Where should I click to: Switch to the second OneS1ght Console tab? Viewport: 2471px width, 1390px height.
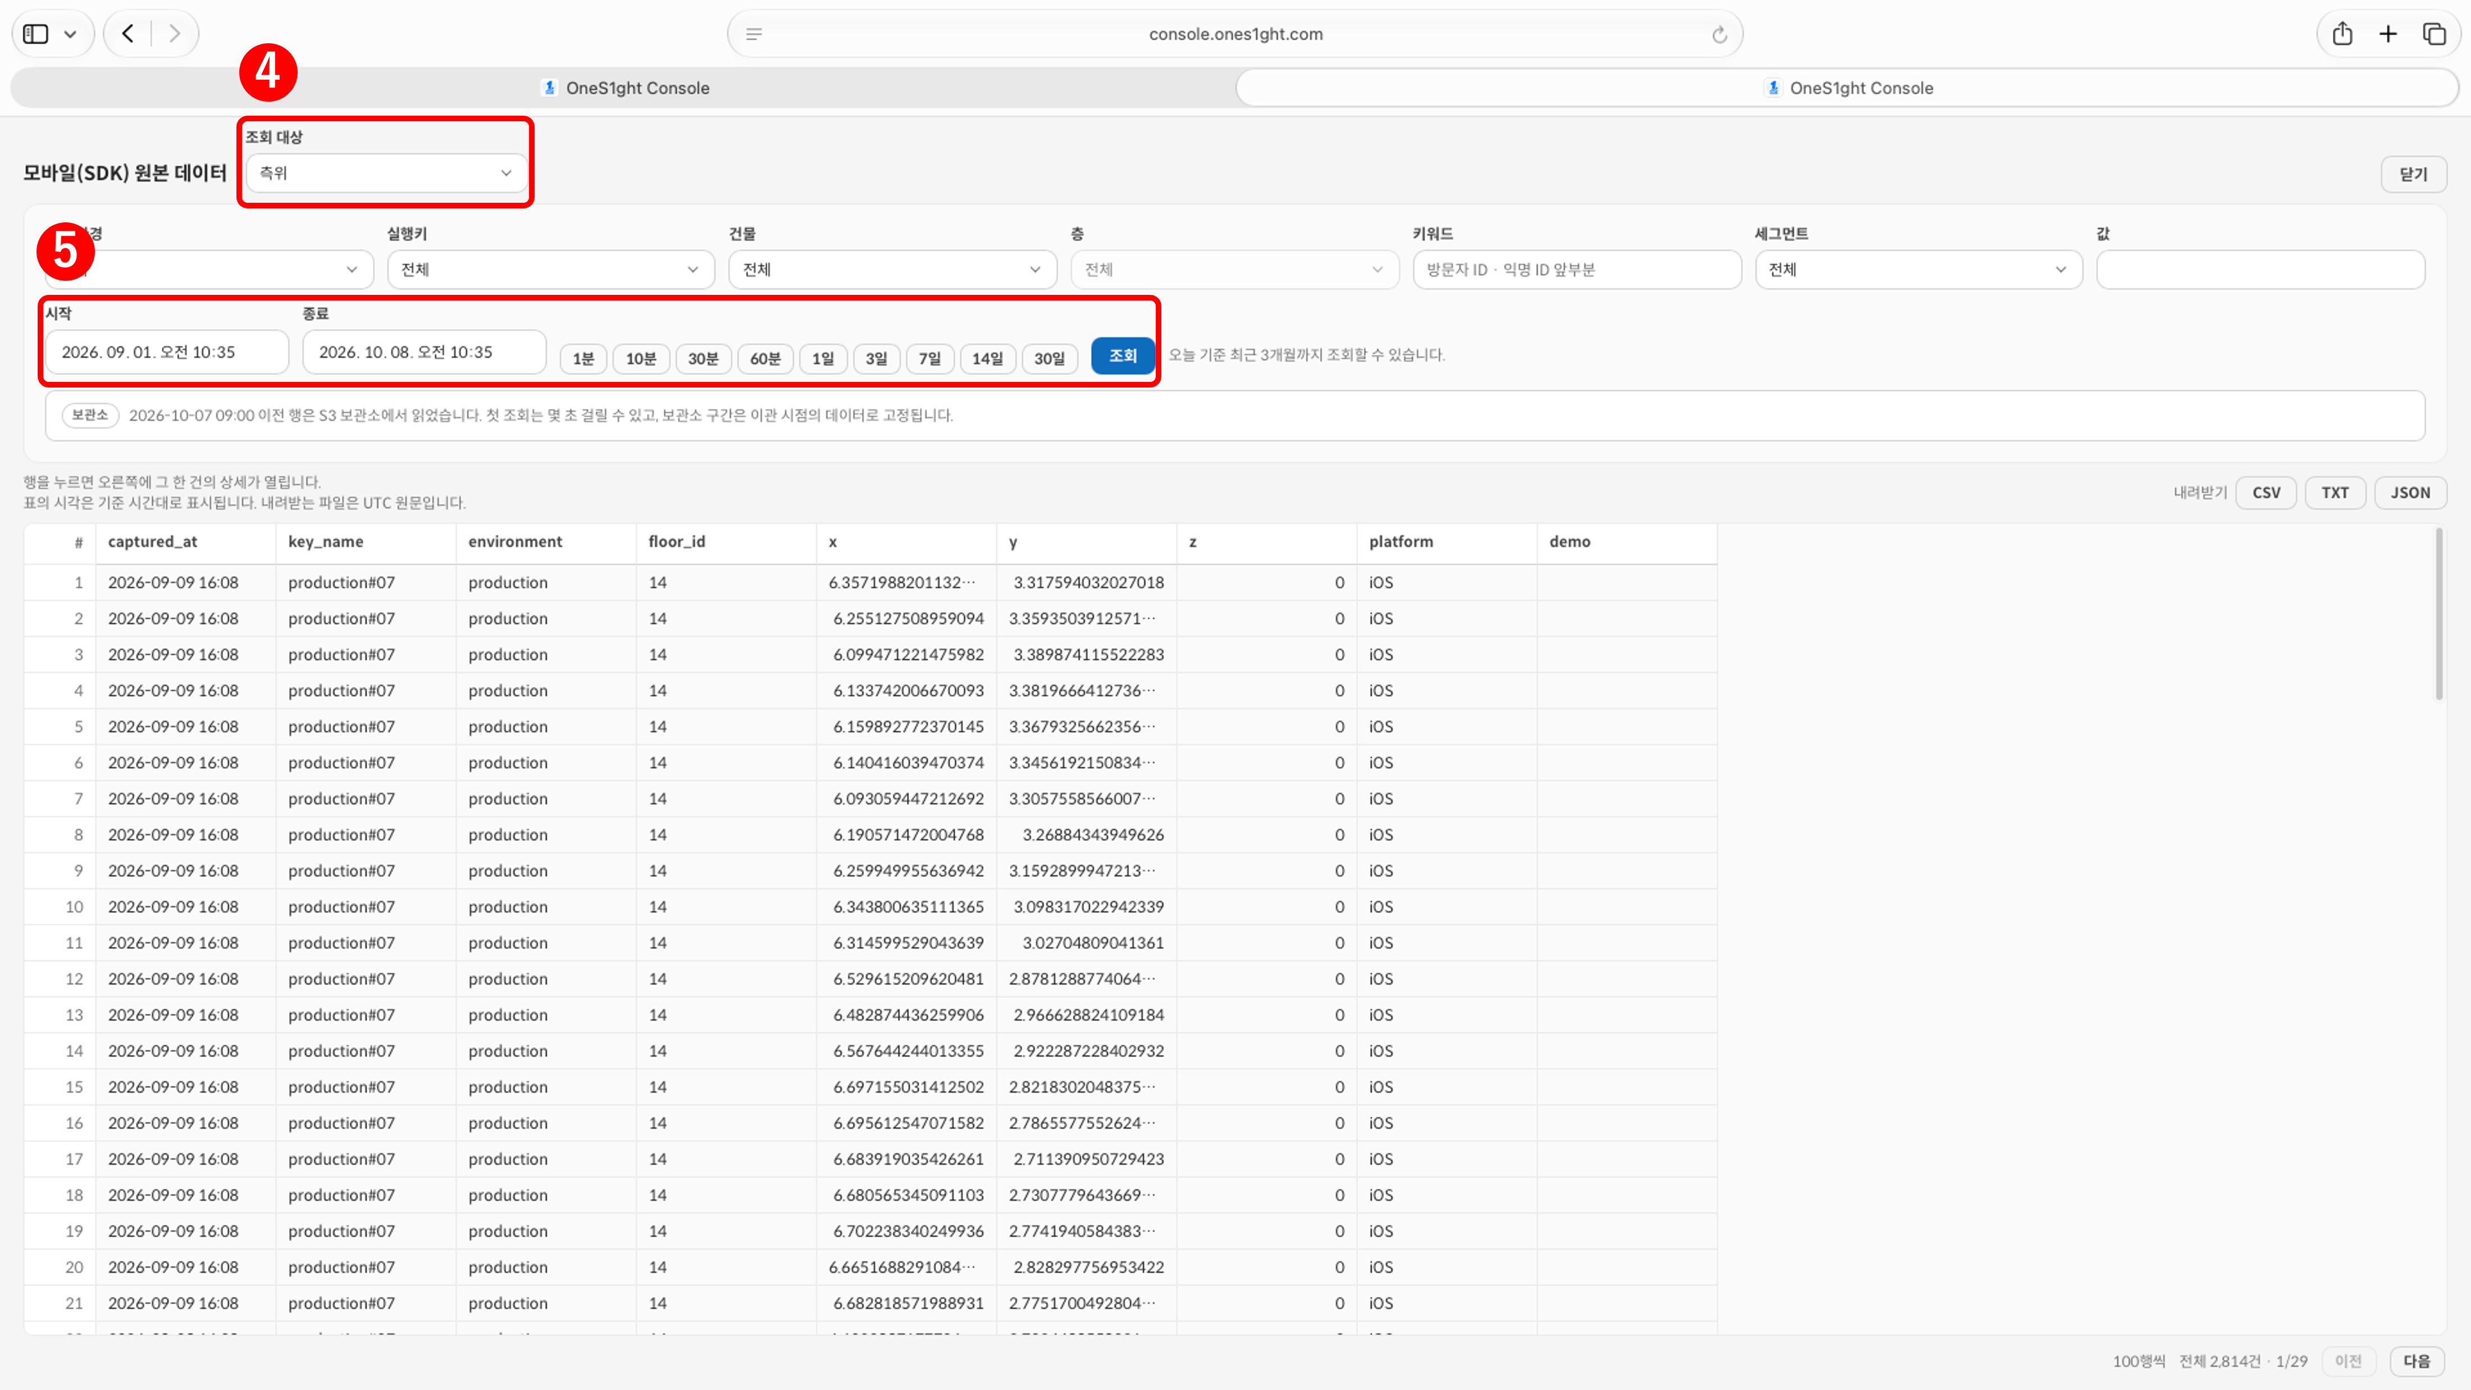pos(1848,88)
